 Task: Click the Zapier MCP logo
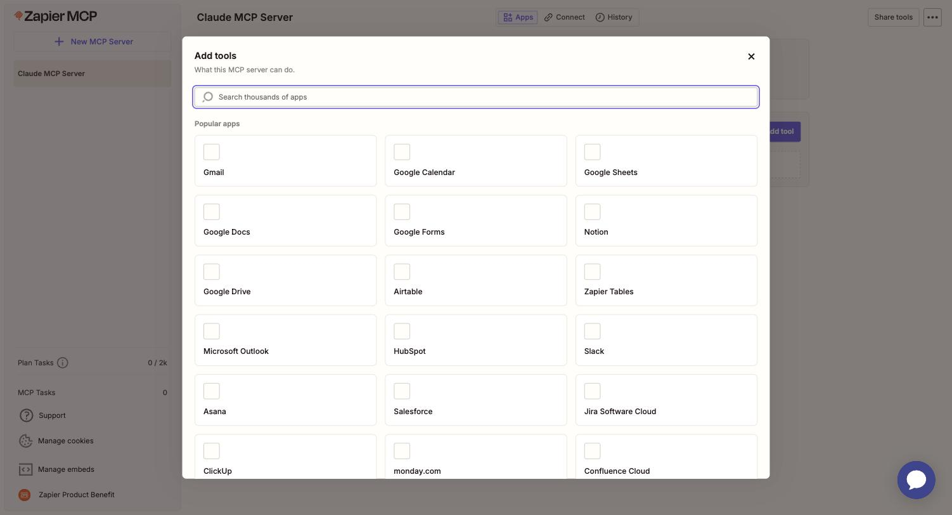(x=56, y=16)
